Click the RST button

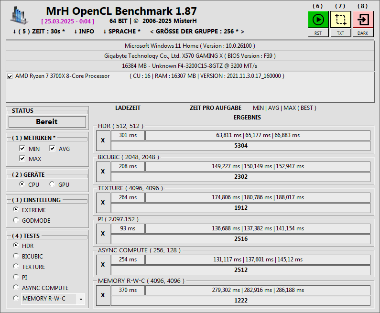(318, 33)
